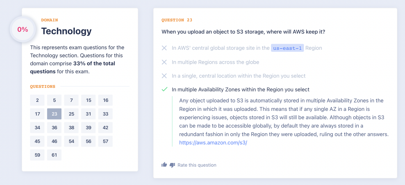Go to question 2
405x185 pixels.
[x=37, y=100]
